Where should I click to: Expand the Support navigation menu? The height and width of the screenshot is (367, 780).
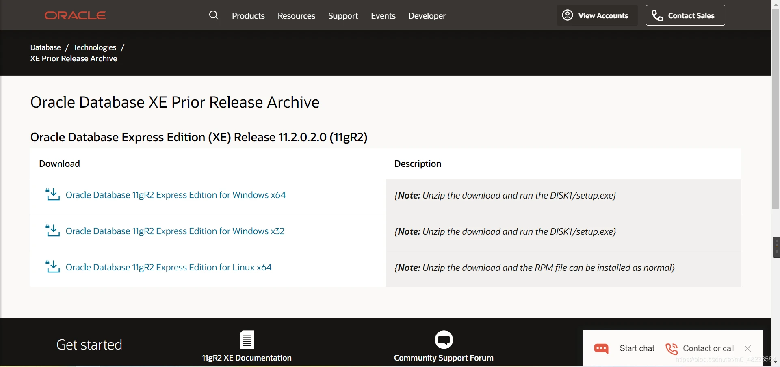tap(343, 16)
